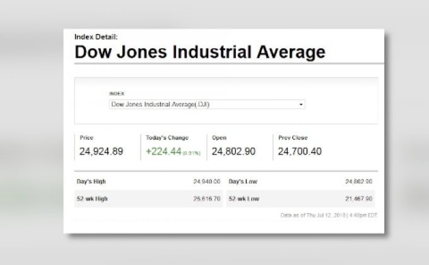Image resolution: width=429 pixels, height=265 pixels.
Task: Click the Today's Change label
Action: pyautogui.click(x=167, y=138)
